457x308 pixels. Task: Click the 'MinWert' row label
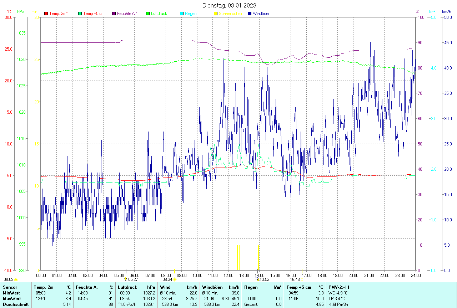coord(11,293)
